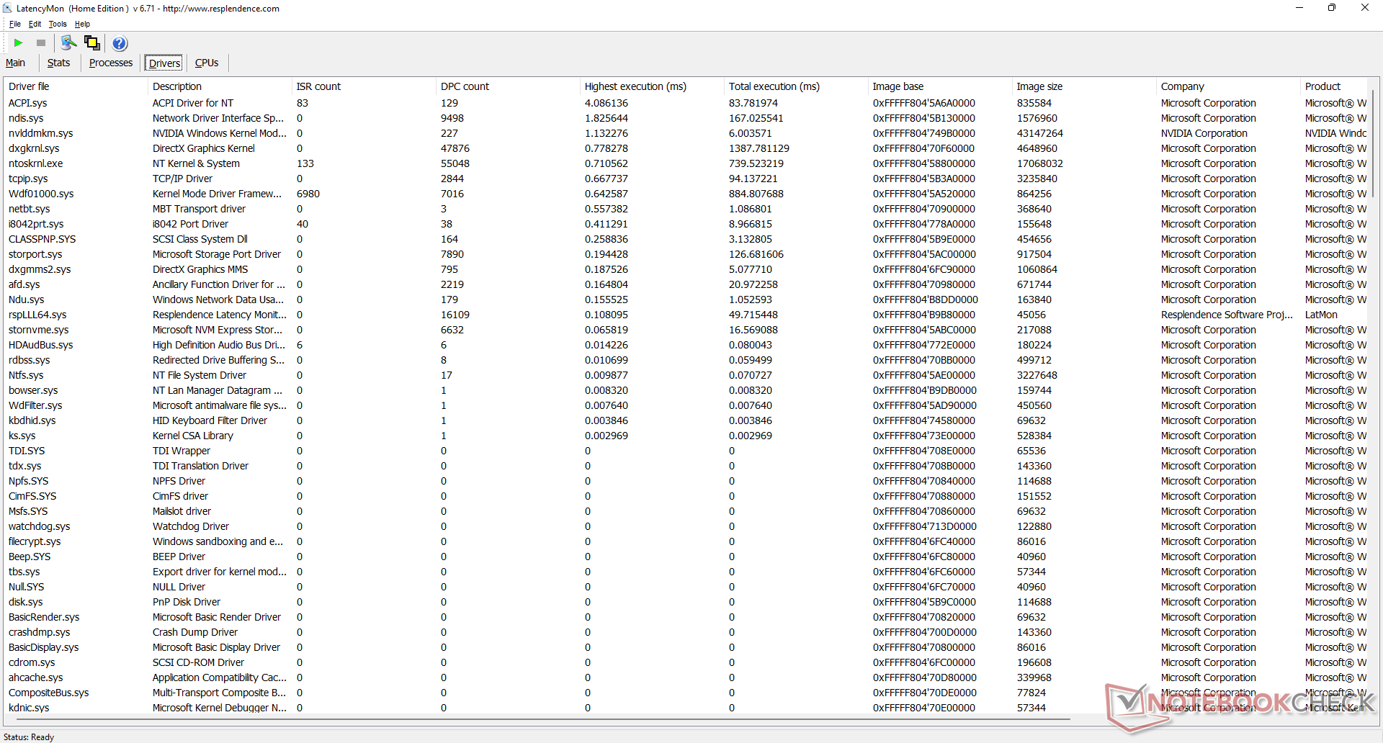
Task: Select the Ntfs.sys driver row
Action: coord(686,375)
